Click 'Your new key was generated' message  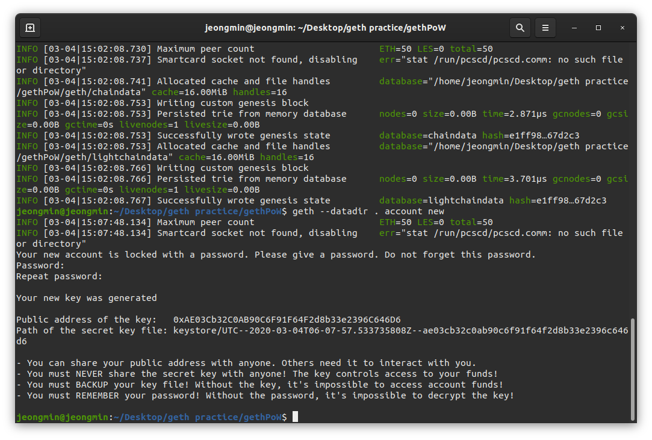pyautogui.click(x=87, y=298)
